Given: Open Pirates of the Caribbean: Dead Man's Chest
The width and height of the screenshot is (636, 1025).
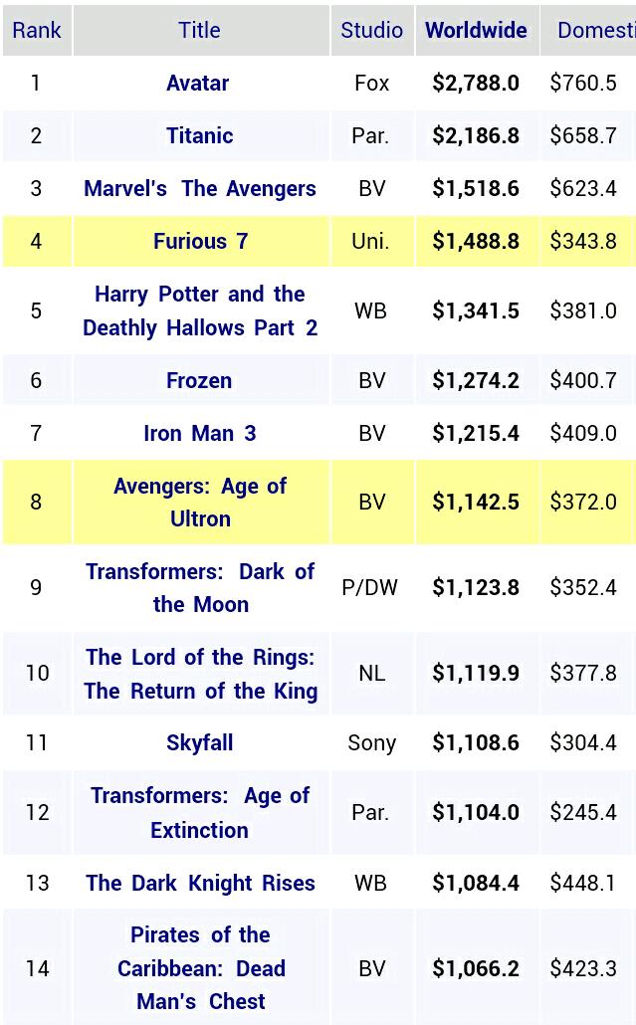Looking at the screenshot, I should pos(200,968).
